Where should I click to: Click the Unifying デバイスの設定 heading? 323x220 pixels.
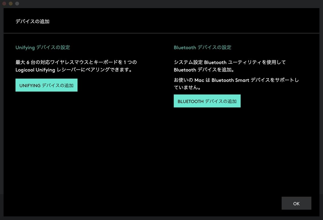tap(43, 47)
